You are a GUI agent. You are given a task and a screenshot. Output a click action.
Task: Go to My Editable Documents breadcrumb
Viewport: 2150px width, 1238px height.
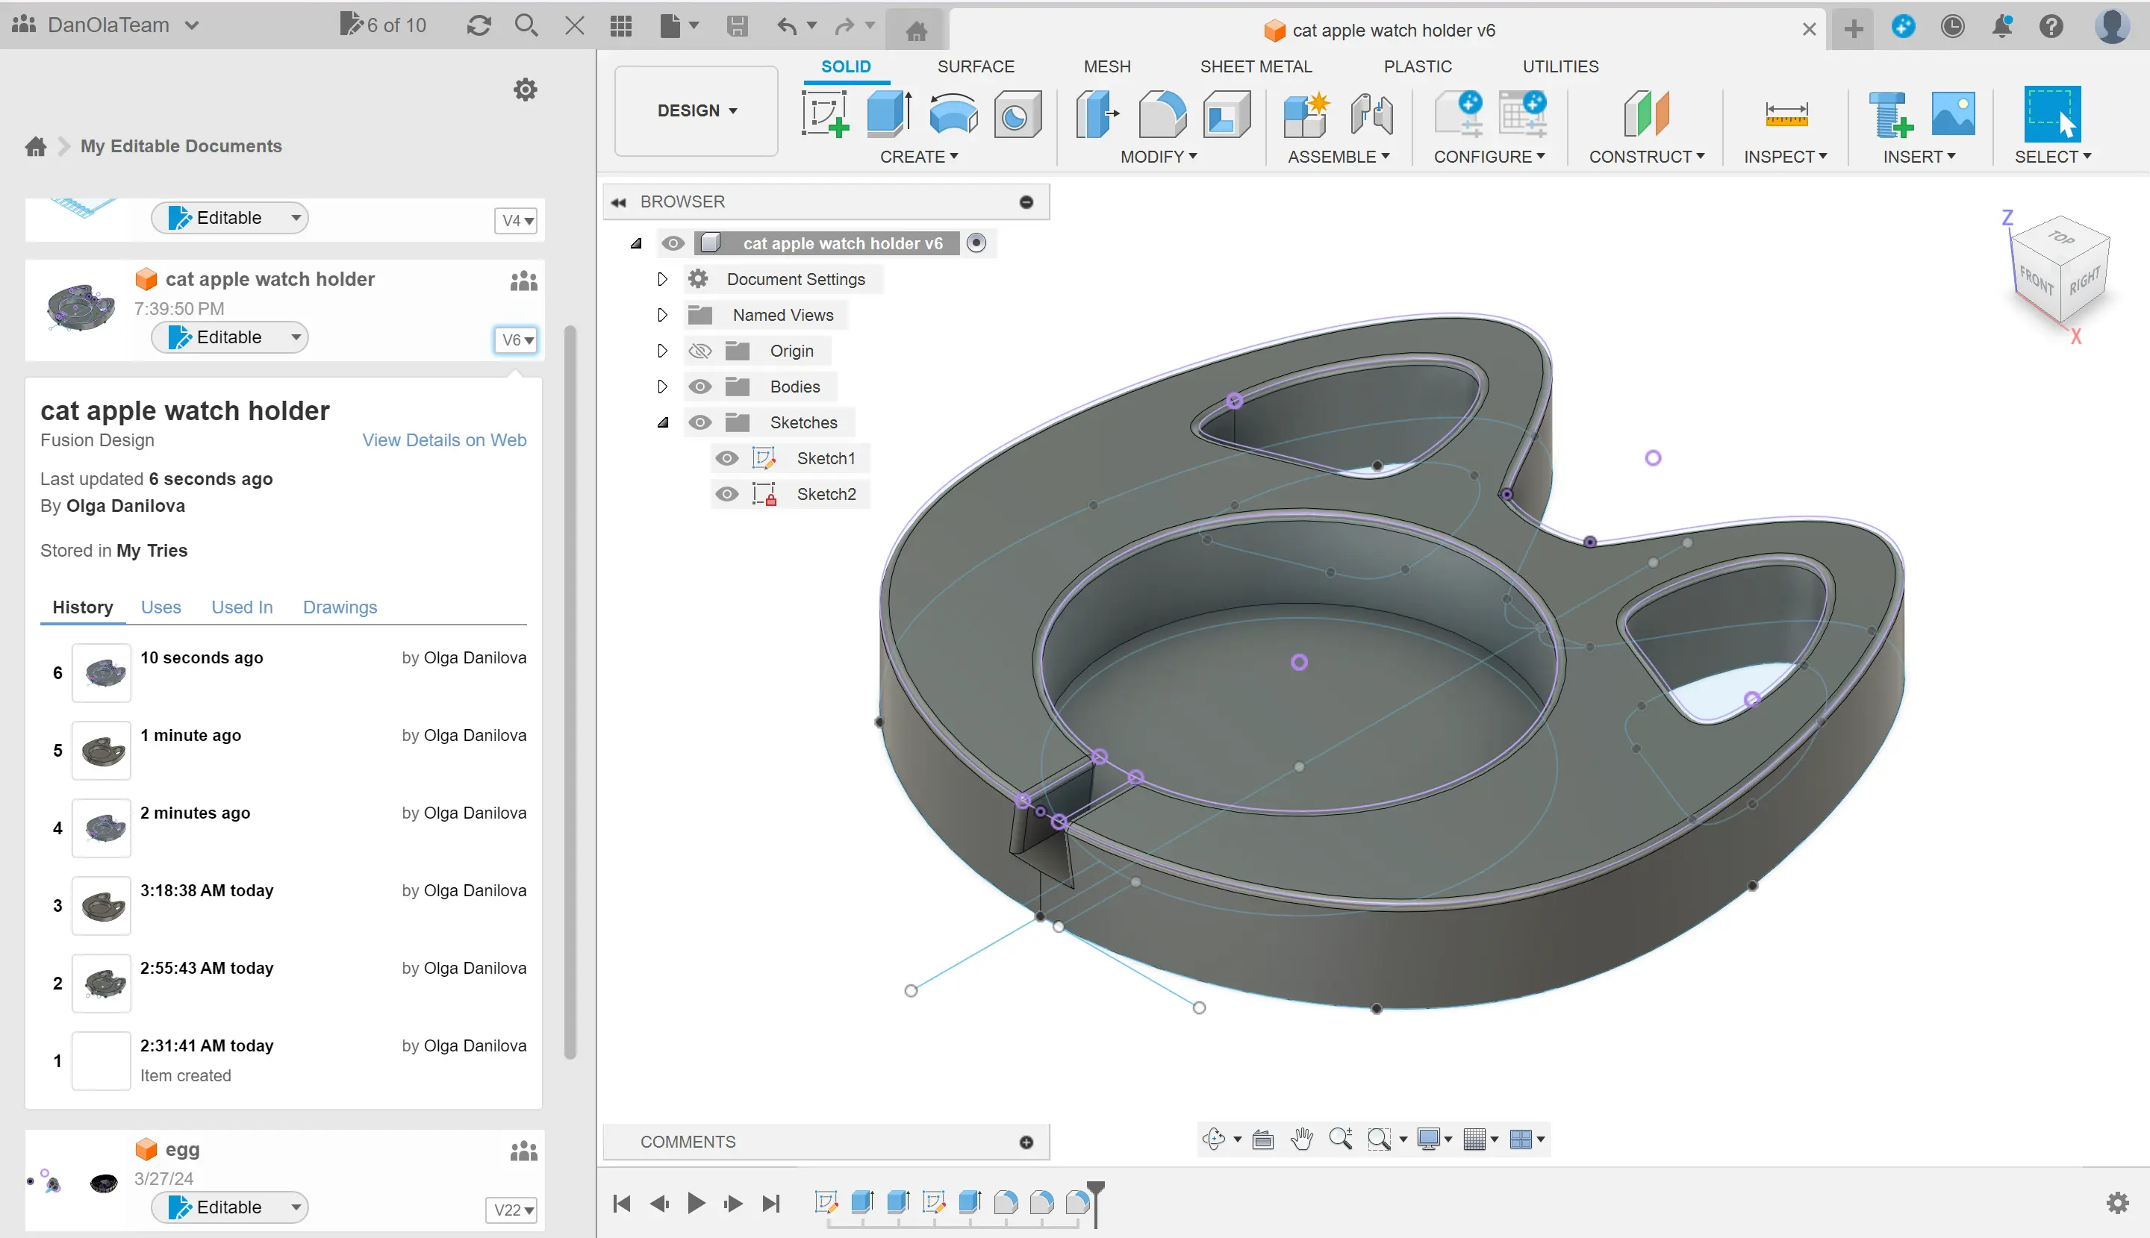coord(181,146)
